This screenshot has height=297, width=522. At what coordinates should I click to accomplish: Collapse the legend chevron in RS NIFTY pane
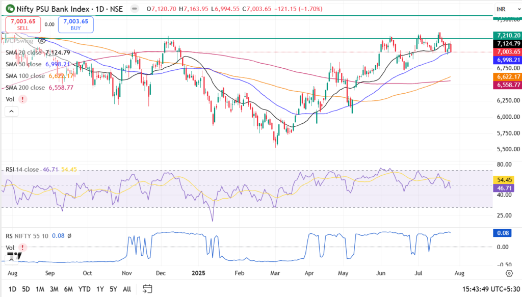[x=11, y=260]
